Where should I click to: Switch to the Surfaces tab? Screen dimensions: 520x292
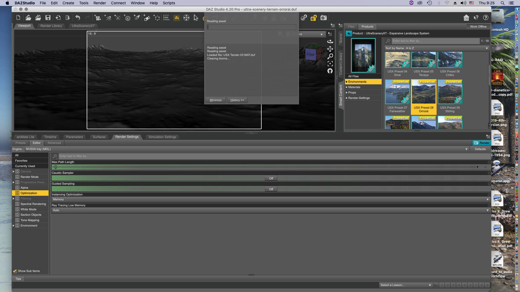click(99, 137)
